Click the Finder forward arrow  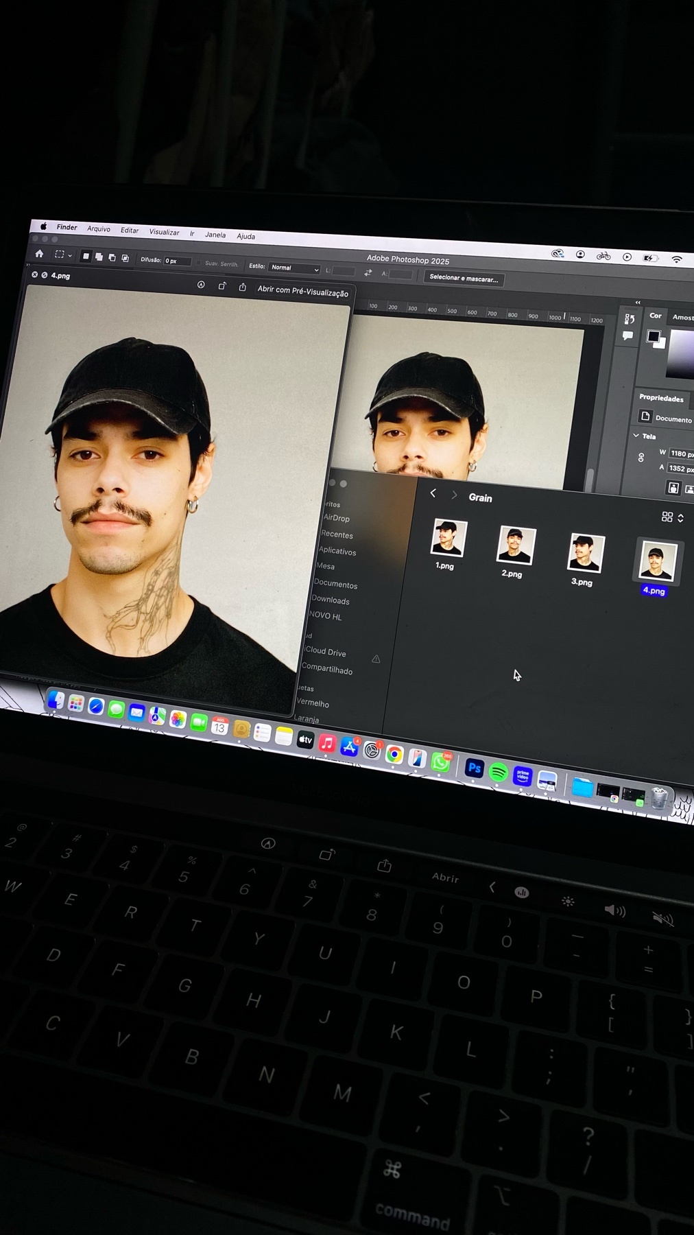coord(453,495)
